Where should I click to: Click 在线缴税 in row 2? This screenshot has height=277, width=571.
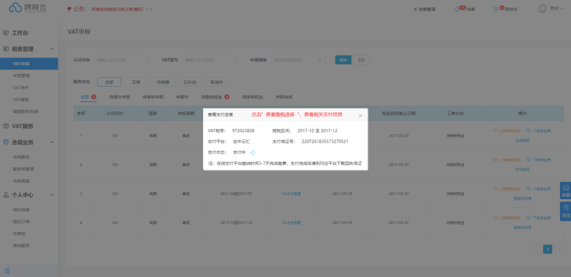click(522, 169)
